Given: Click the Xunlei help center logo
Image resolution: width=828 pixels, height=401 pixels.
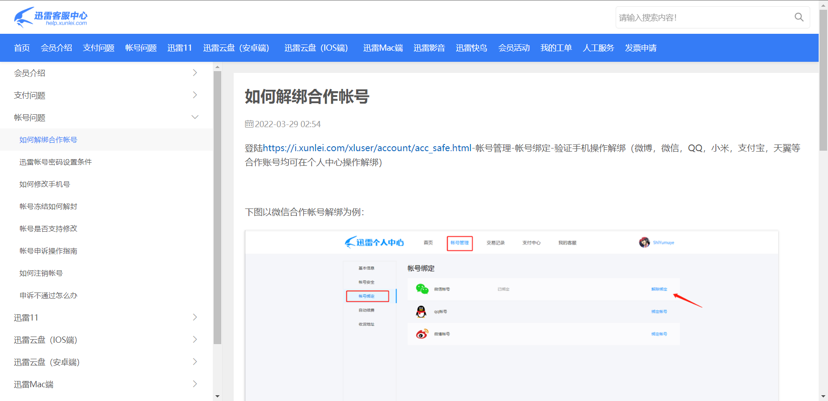Looking at the screenshot, I should click(51, 17).
